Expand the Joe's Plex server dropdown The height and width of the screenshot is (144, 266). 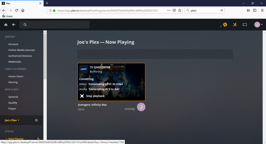pos(12,120)
